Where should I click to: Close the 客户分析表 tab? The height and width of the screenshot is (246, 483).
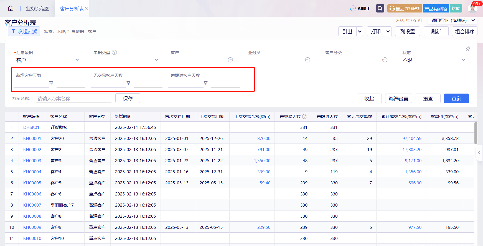pos(87,9)
